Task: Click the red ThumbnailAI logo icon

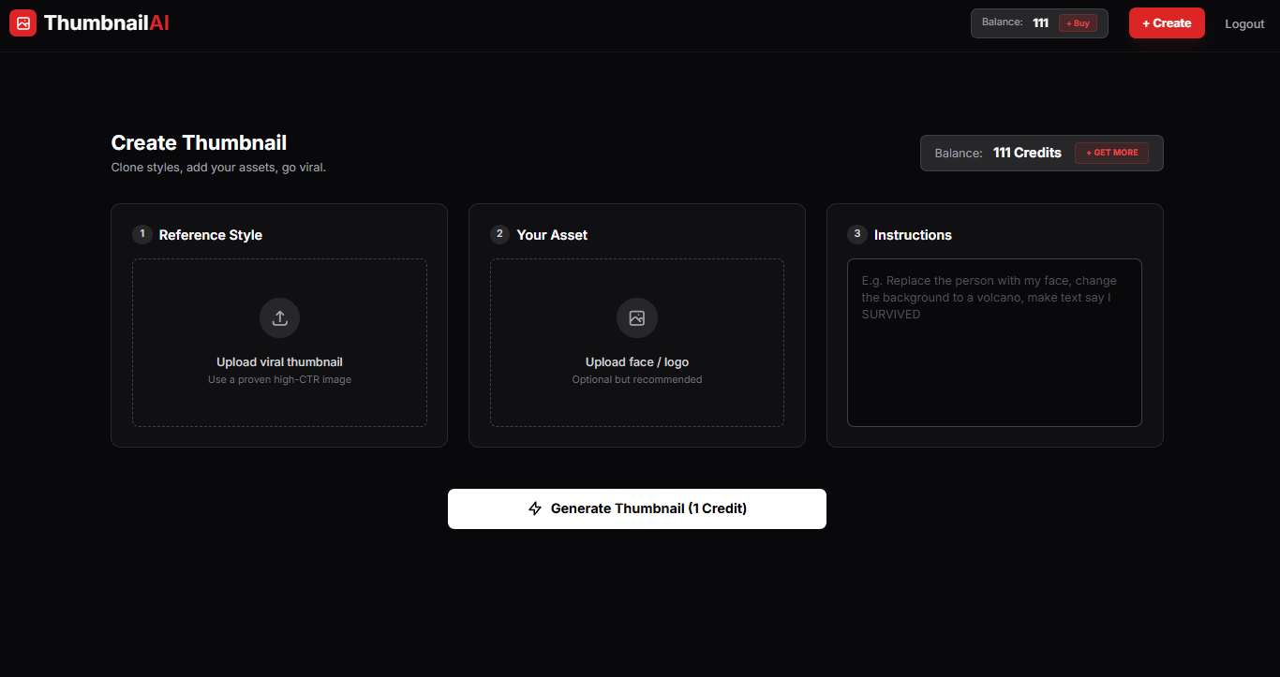Action: (x=22, y=22)
